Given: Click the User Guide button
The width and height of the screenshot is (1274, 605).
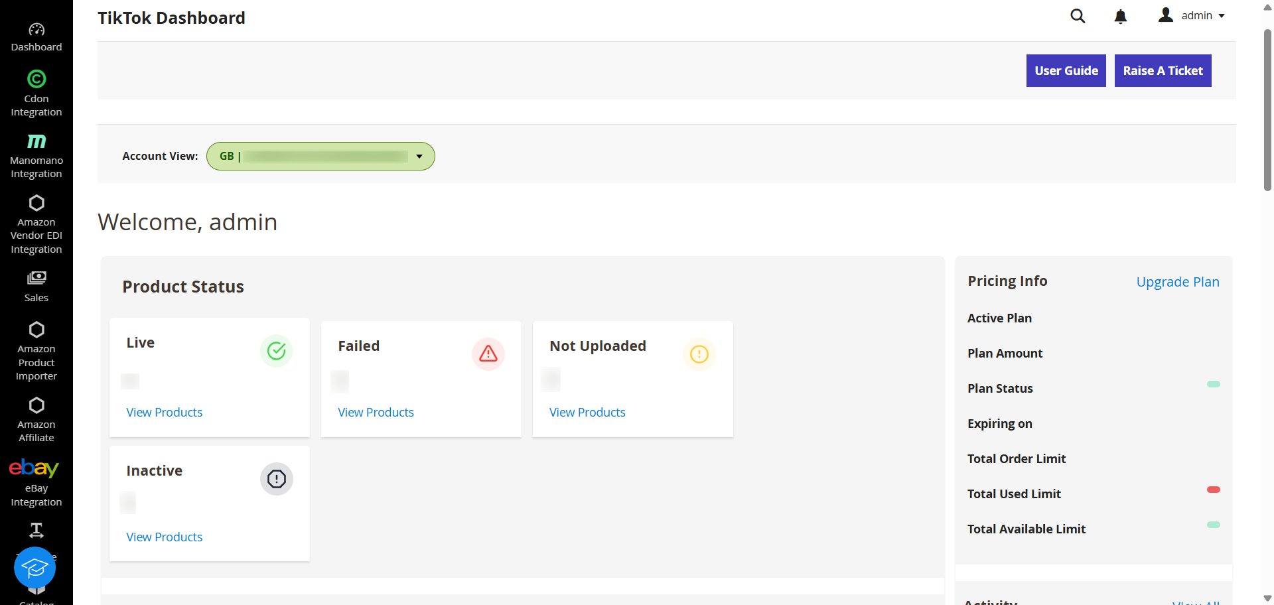Looking at the screenshot, I should 1066,71.
